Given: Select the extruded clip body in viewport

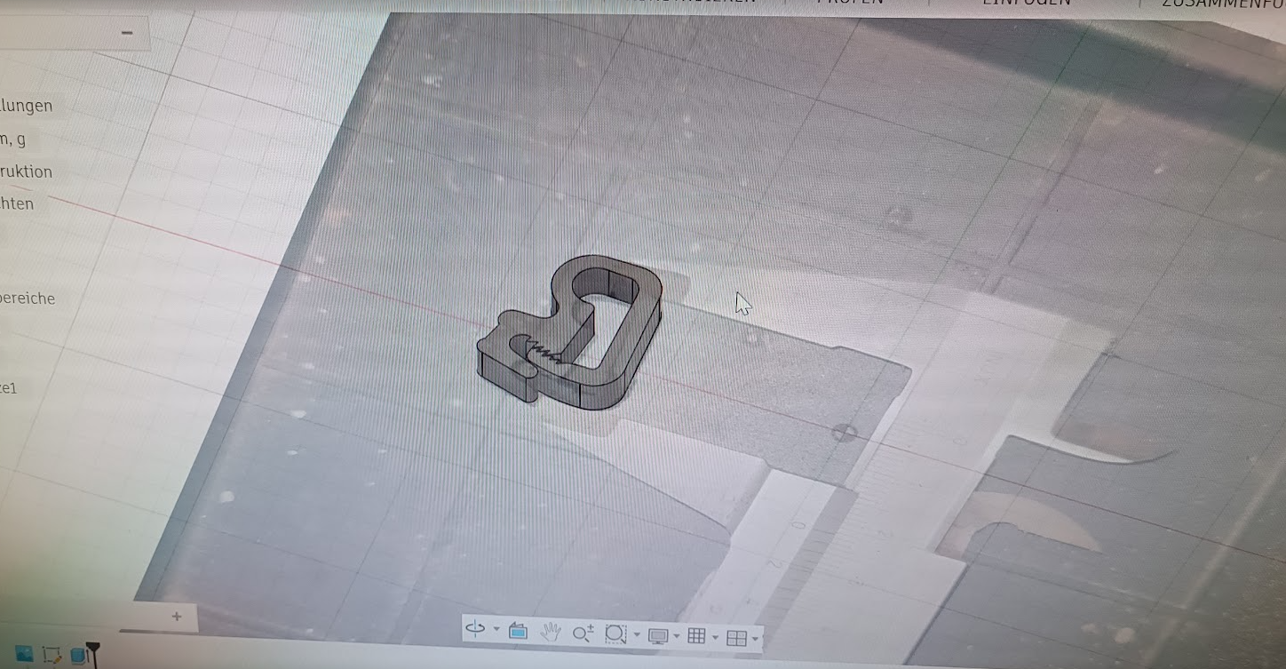Looking at the screenshot, I should (568, 333).
